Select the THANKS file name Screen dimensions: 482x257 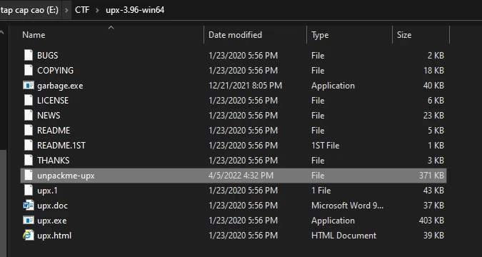[x=53, y=161]
